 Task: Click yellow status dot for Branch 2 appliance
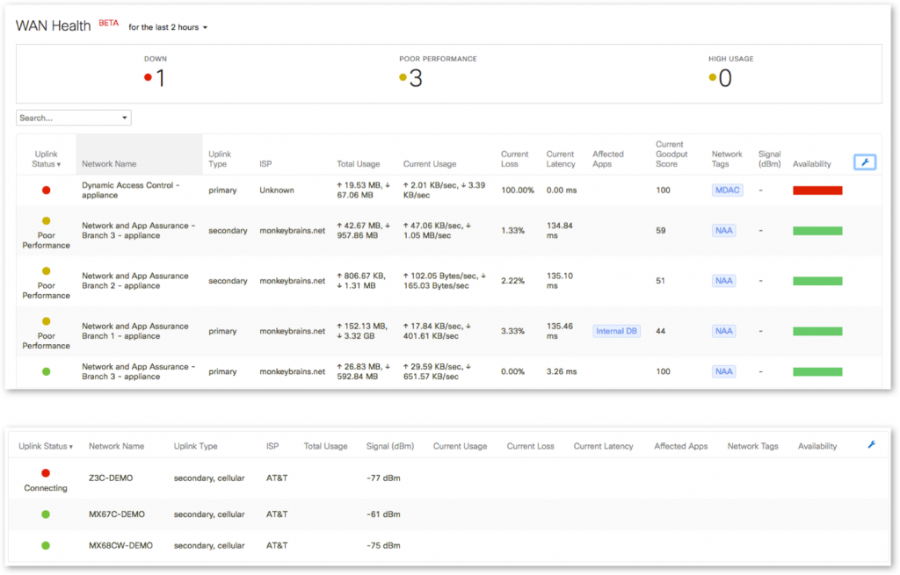tap(47, 271)
